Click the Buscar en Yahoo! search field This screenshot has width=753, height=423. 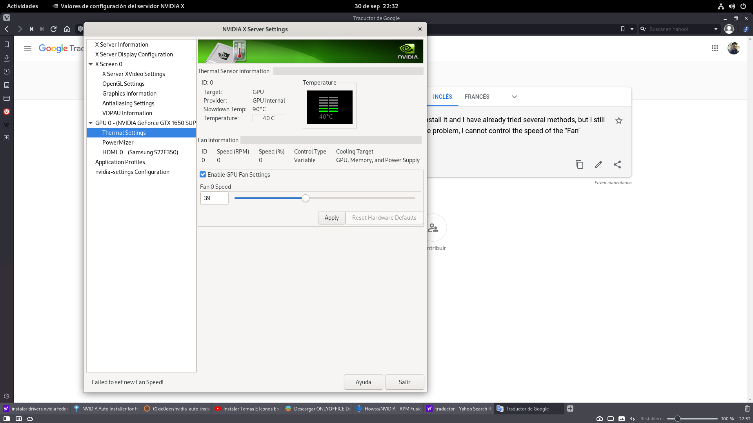[x=679, y=29]
